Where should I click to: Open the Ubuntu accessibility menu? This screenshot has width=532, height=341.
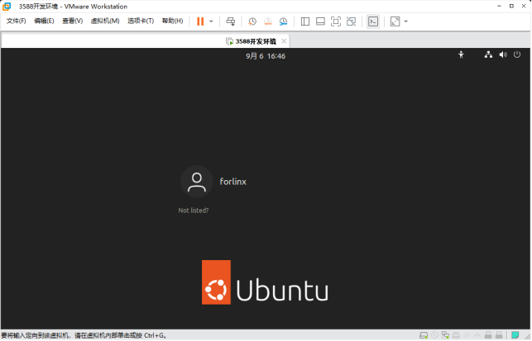click(x=461, y=54)
